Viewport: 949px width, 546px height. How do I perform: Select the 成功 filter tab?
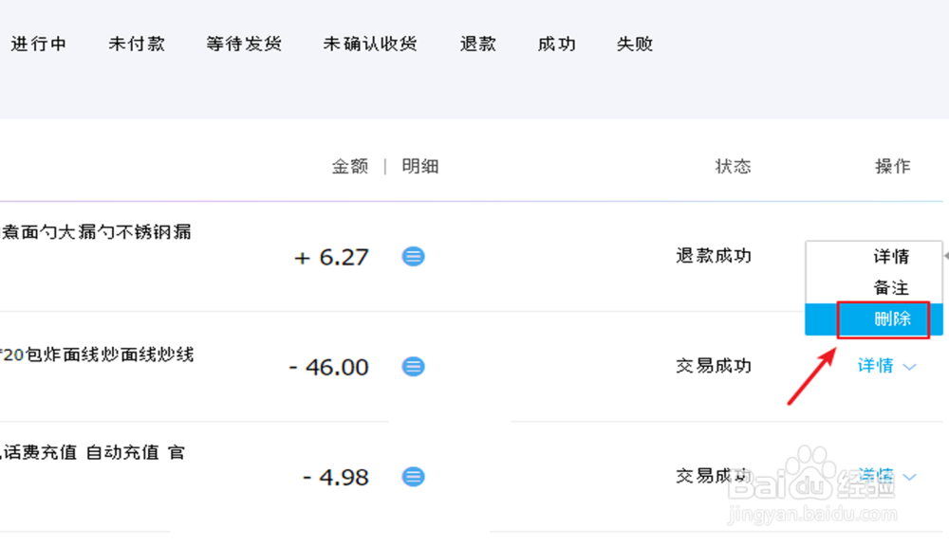tap(556, 45)
